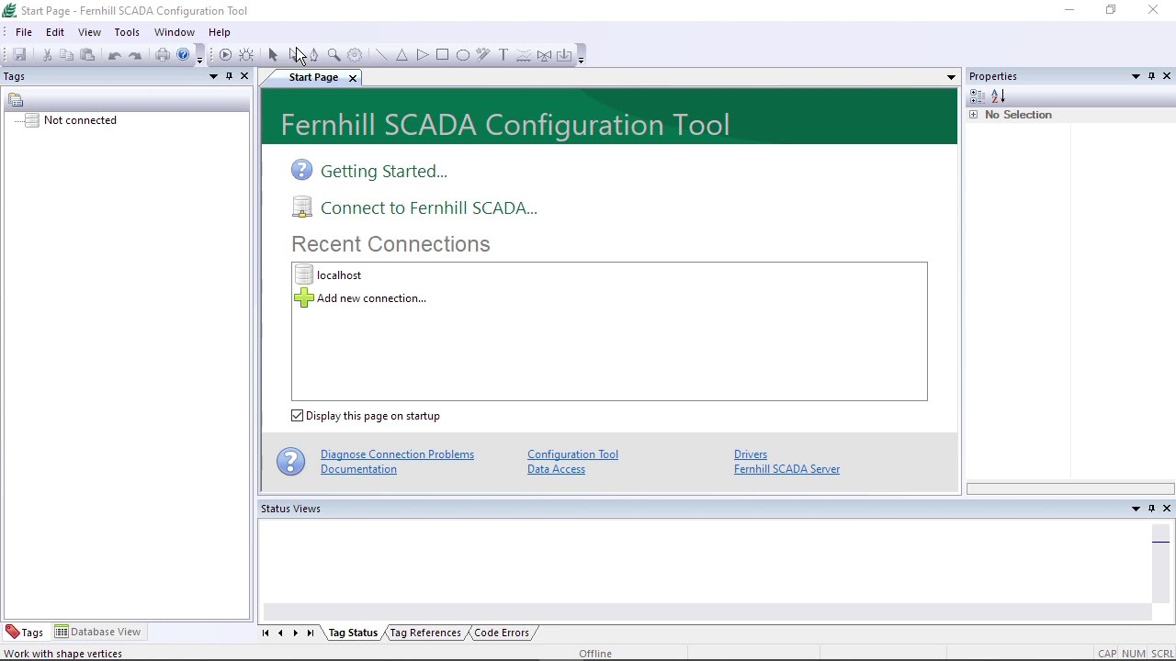Select the Text tool
Viewport: 1176px width, 661px height.
tap(503, 55)
